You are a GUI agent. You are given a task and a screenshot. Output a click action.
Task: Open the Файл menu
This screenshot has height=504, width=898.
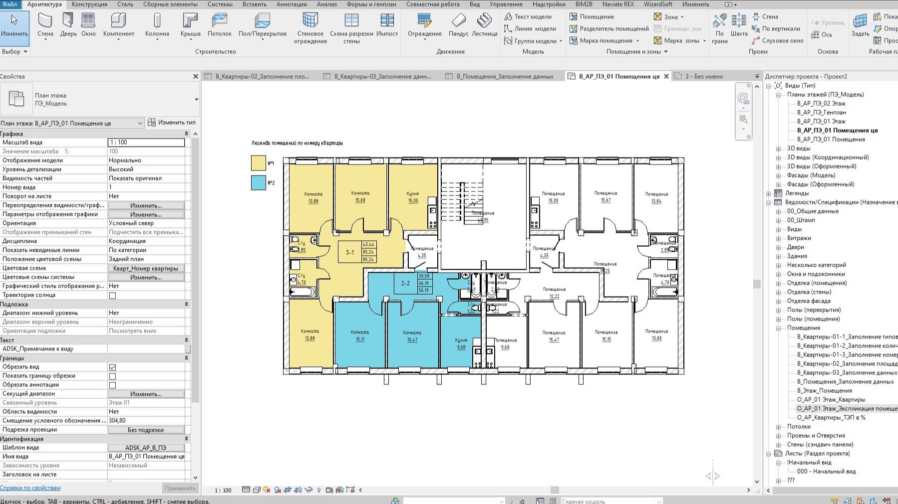9,4
